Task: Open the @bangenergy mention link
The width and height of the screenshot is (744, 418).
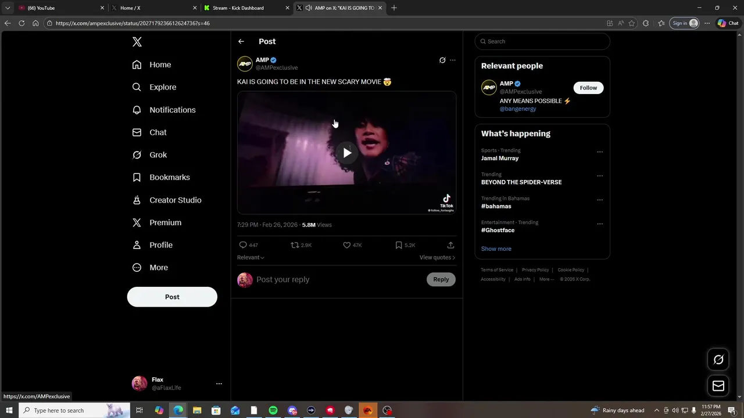Action: [x=518, y=109]
